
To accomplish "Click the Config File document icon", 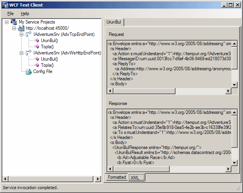I will [x=29, y=71].
